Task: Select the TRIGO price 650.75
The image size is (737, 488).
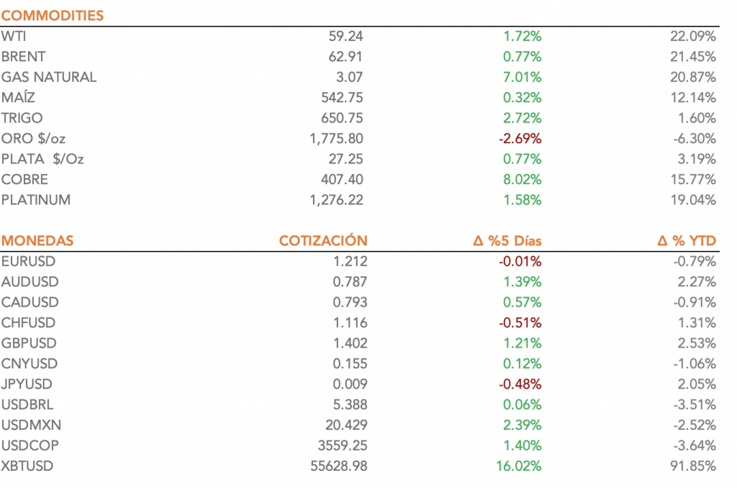Action: point(342,118)
